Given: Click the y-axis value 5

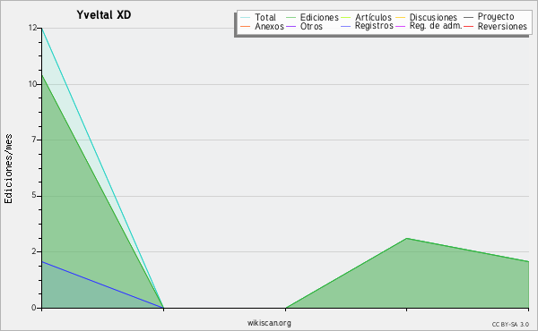Looking at the screenshot, I should 34,195.
